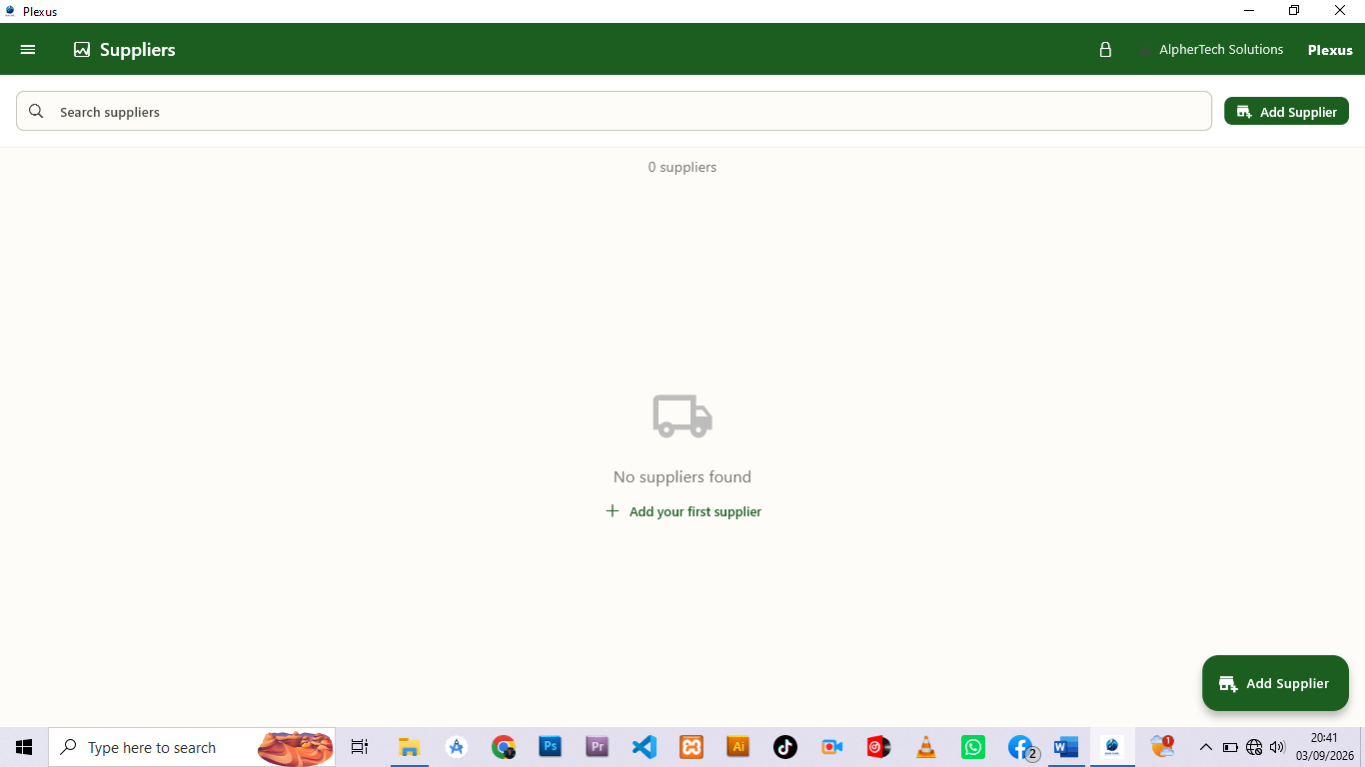Click the gray delivery truck illustration
Image resolution: width=1365 pixels, height=767 pixels.
[x=682, y=415]
